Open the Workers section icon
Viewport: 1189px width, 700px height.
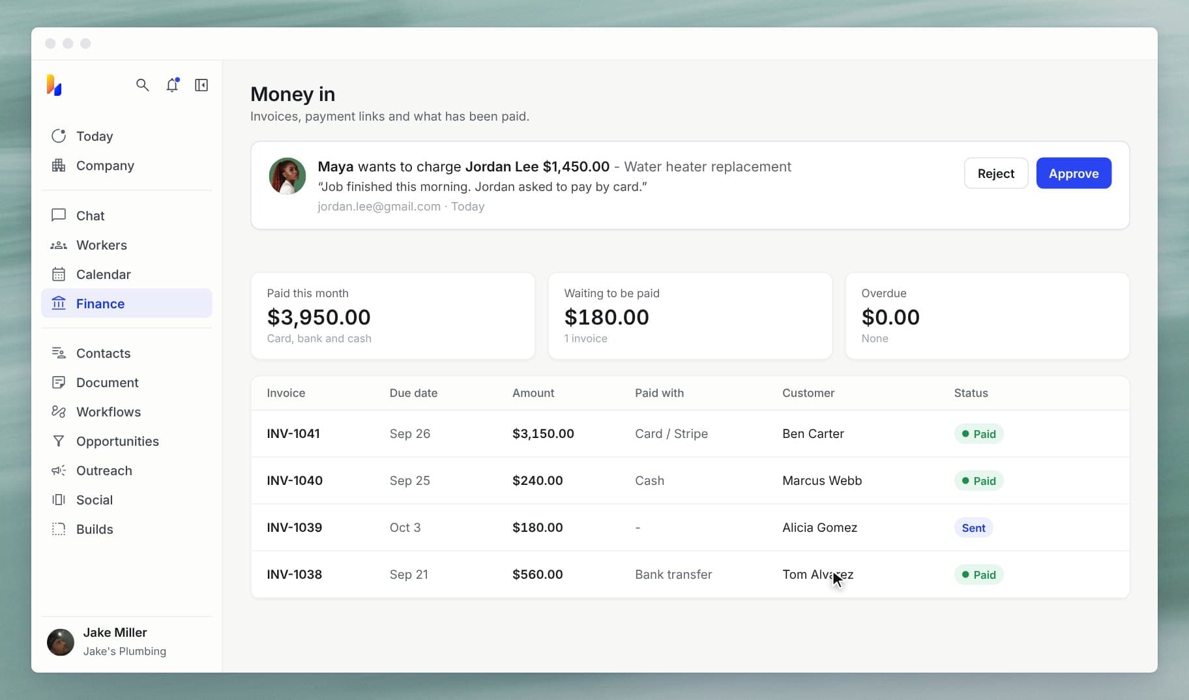coord(59,245)
